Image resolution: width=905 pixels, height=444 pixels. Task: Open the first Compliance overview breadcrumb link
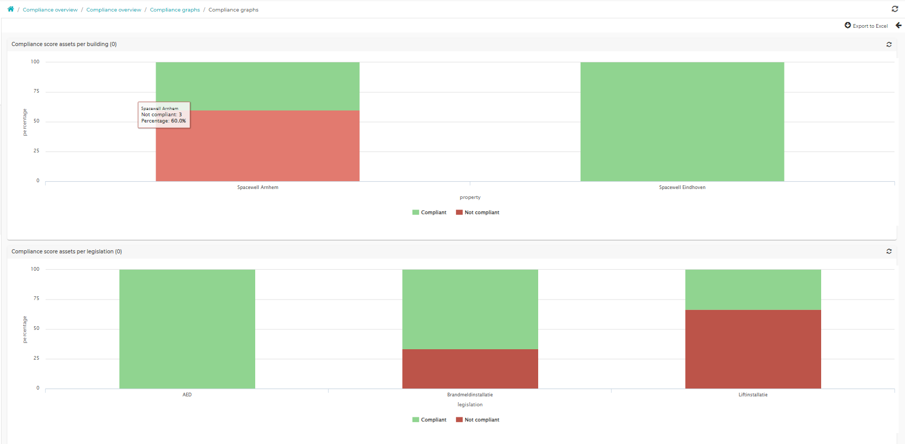click(50, 10)
